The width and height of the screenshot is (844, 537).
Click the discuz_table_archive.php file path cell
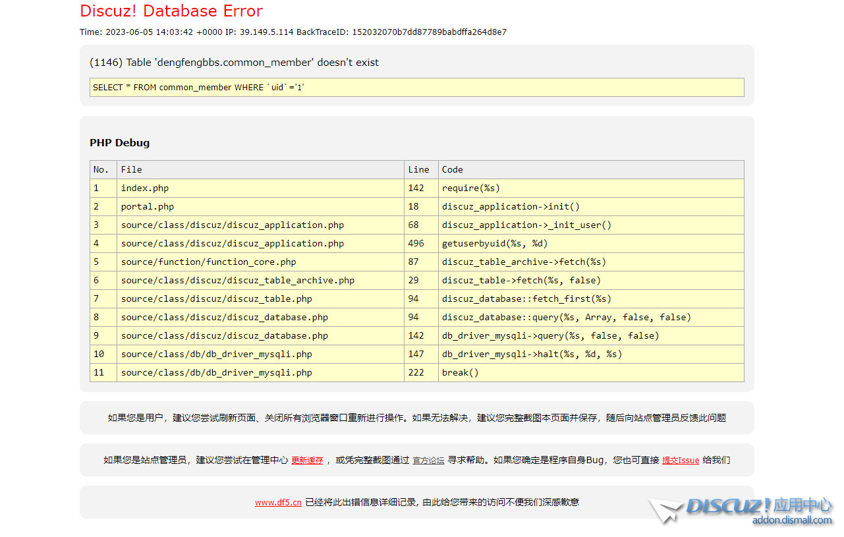[x=237, y=280]
